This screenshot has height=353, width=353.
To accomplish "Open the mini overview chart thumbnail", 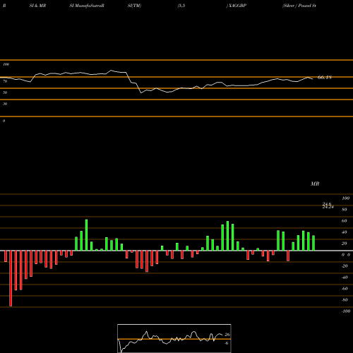I will tap(174, 338).
